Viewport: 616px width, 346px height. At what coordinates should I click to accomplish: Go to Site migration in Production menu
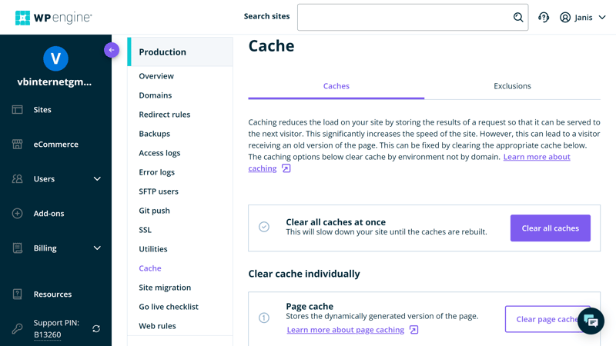pyautogui.click(x=165, y=288)
